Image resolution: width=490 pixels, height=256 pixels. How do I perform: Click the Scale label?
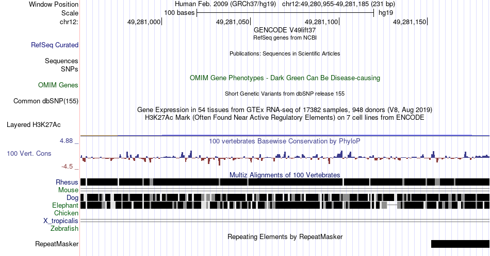tap(70, 13)
